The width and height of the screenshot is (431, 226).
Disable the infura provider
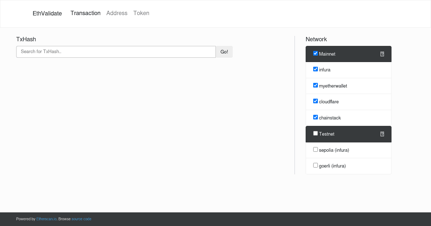(315, 69)
